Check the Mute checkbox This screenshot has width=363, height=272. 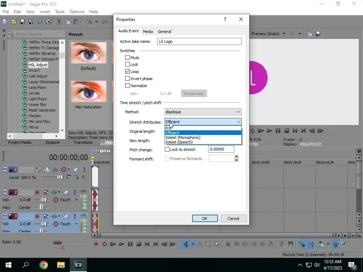pos(127,58)
